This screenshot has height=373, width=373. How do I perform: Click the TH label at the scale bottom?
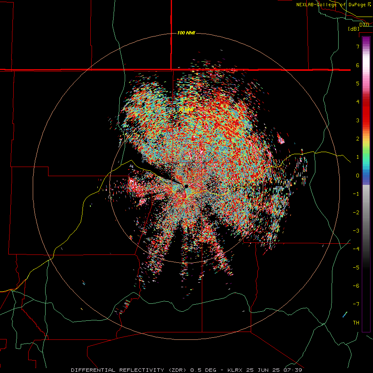[x=356, y=323]
